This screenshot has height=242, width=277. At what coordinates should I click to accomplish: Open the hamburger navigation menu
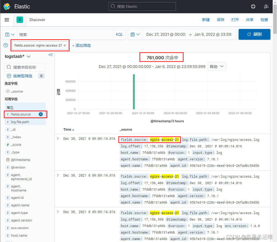(7, 20)
